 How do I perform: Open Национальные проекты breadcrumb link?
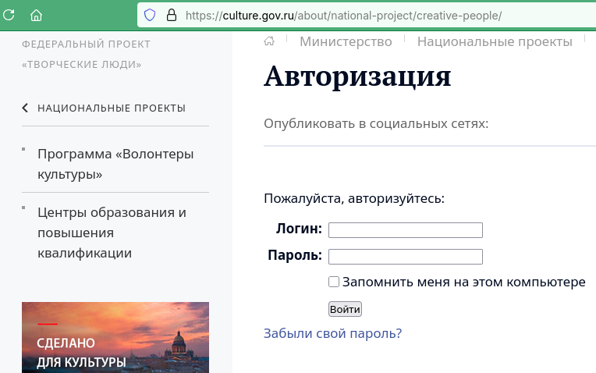495,41
